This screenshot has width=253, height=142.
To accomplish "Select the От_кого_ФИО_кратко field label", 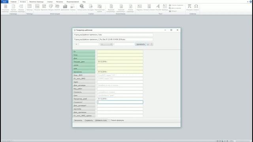I will pos(84,116).
